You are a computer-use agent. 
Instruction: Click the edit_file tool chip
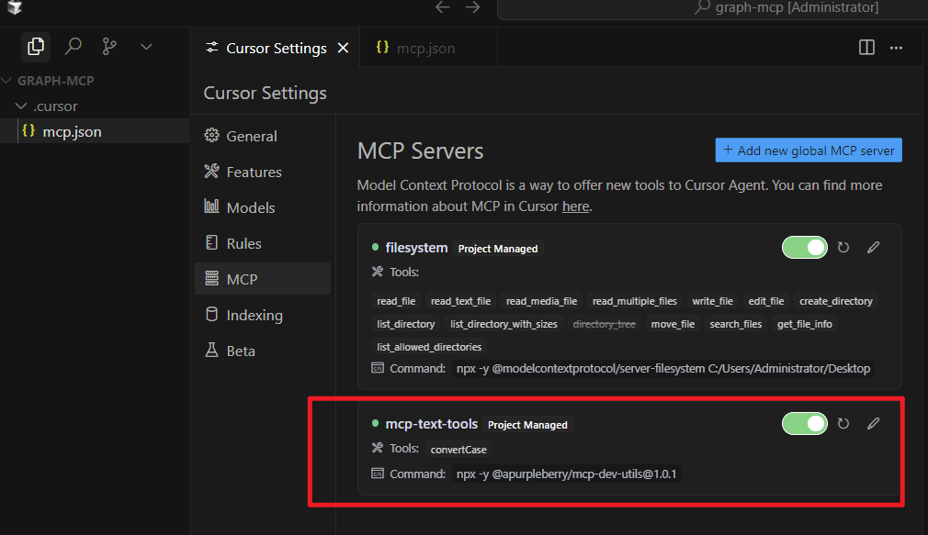(766, 301)
